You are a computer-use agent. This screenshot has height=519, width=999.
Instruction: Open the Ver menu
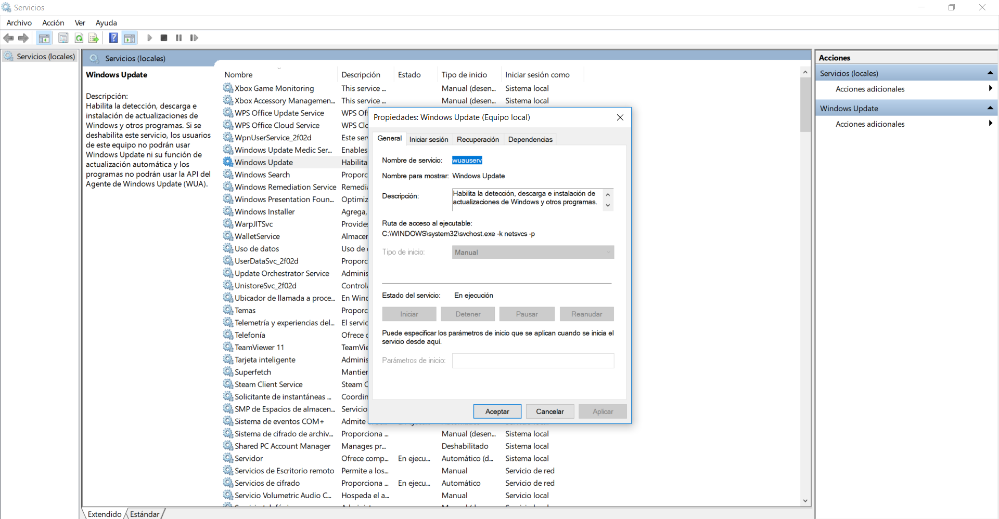(x=80, y=23)
